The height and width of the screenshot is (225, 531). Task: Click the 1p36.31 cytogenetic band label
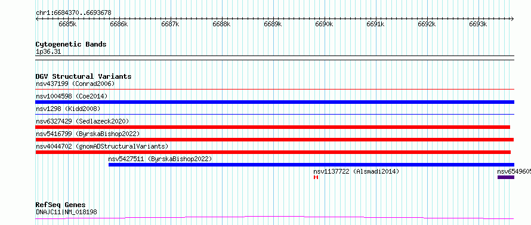(48, 52)
